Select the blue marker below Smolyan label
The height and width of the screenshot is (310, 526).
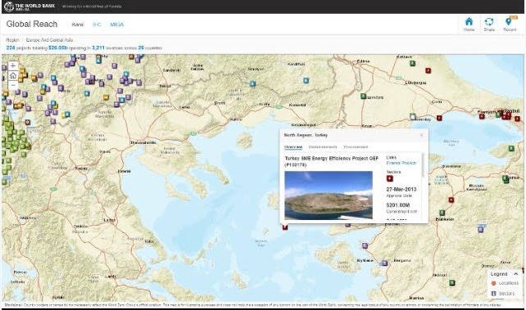[x=252, y=83]
